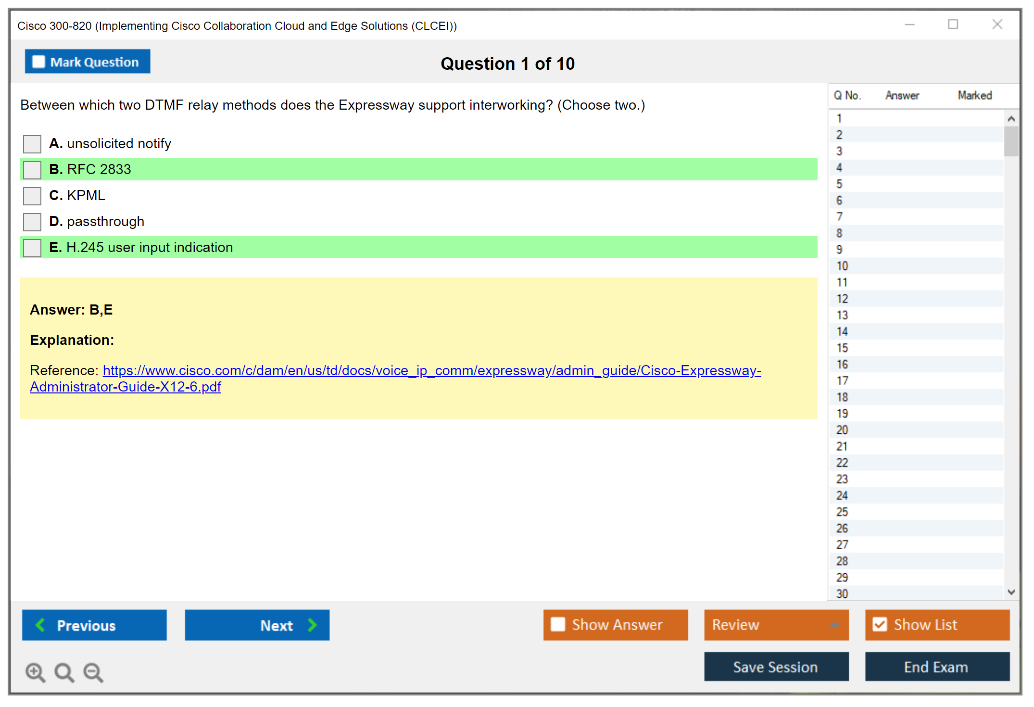Click the Answer column header
Image resolution: width=1034 pixels, height=707 pixels.
(x=902, y=96)
